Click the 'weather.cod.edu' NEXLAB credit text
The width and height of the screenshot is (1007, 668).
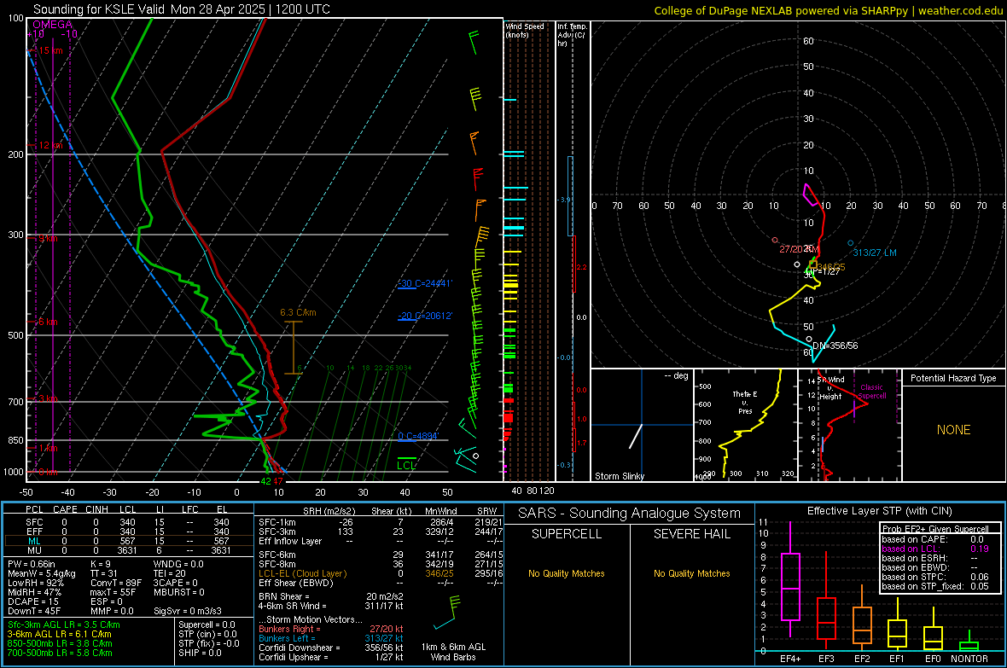960,11
